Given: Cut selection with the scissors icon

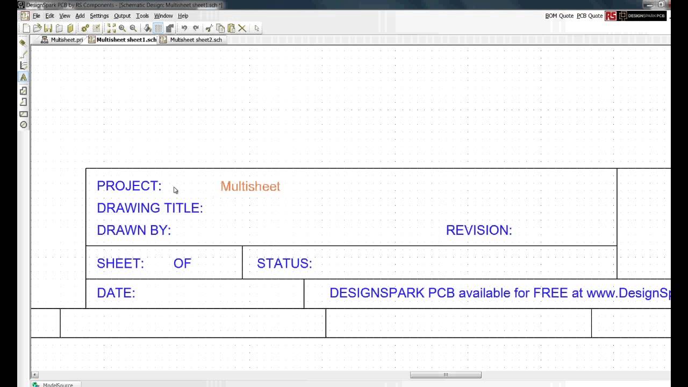Looking at the screenshot, I should (x=209, y=28).
